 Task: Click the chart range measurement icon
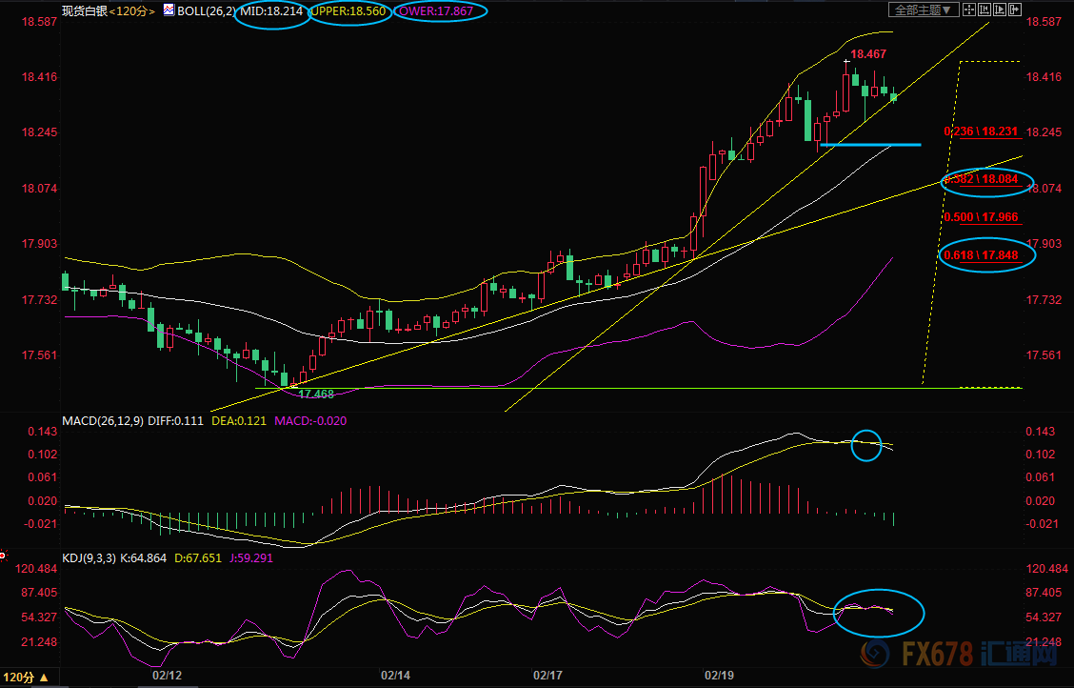(x=984, y=10)
